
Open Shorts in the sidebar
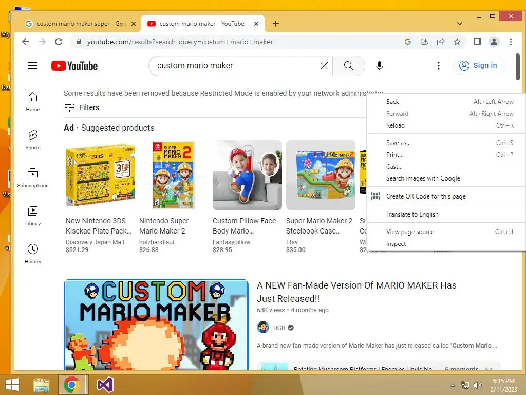pyautogui.click(x=33, y=140)
